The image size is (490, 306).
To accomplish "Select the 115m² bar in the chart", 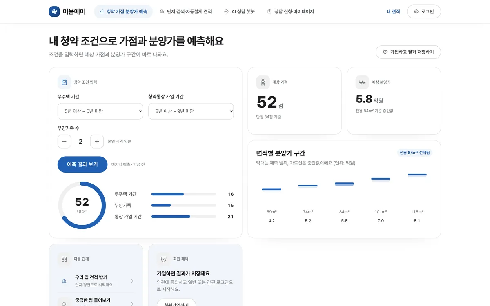I will click(417, 175).
